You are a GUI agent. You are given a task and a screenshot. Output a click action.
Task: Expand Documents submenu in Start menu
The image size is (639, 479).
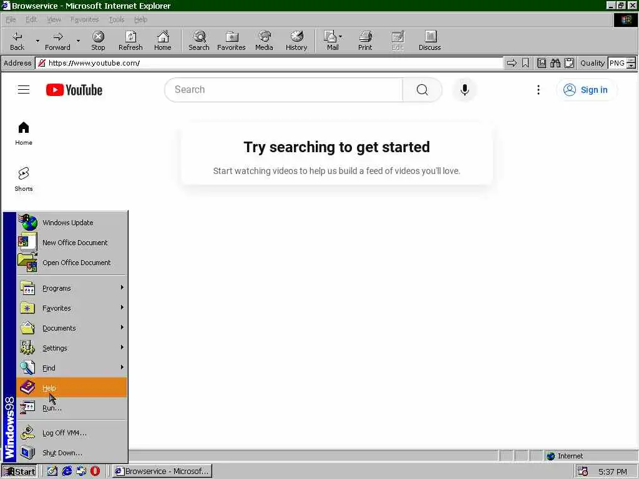pos(72,328)
